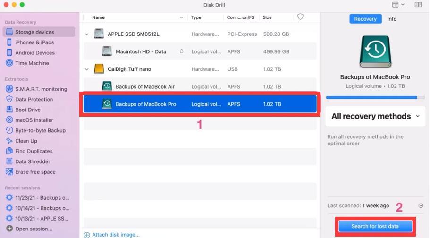Click the Conn...ion/FS column header

tap(241, 17)
